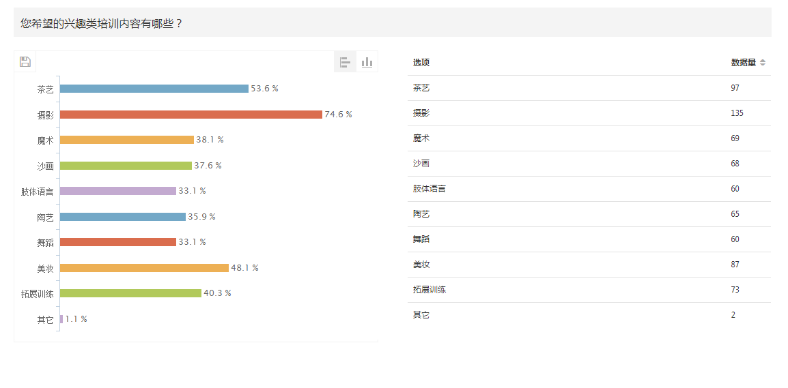Click the save chart icon

(25, 62)
